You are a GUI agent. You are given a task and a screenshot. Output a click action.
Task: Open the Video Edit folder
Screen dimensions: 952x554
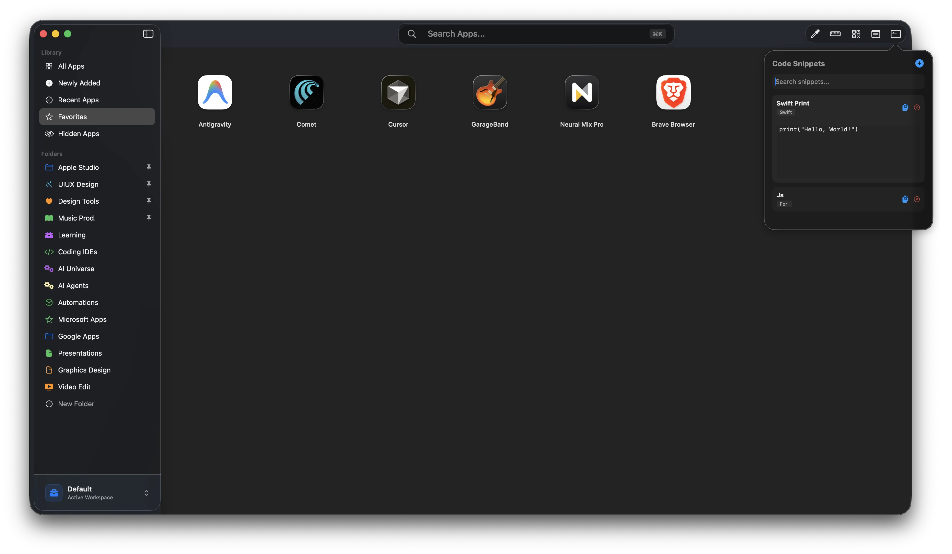click(x=97, y=387)
